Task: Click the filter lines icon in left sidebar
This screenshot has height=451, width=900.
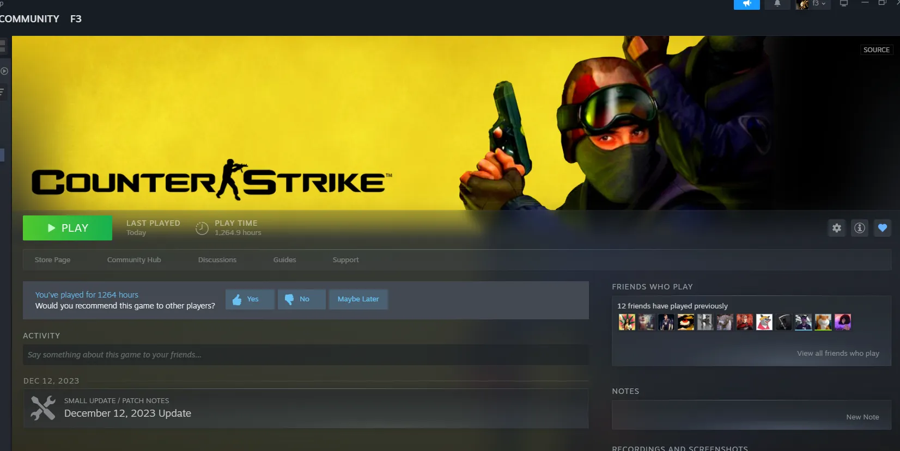Action: pos(2,92)
